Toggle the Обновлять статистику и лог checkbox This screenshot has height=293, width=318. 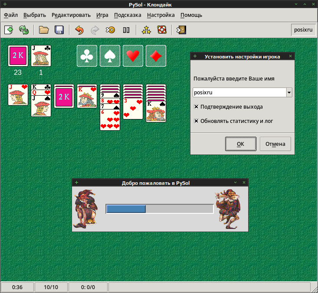[x=196, y=121]
